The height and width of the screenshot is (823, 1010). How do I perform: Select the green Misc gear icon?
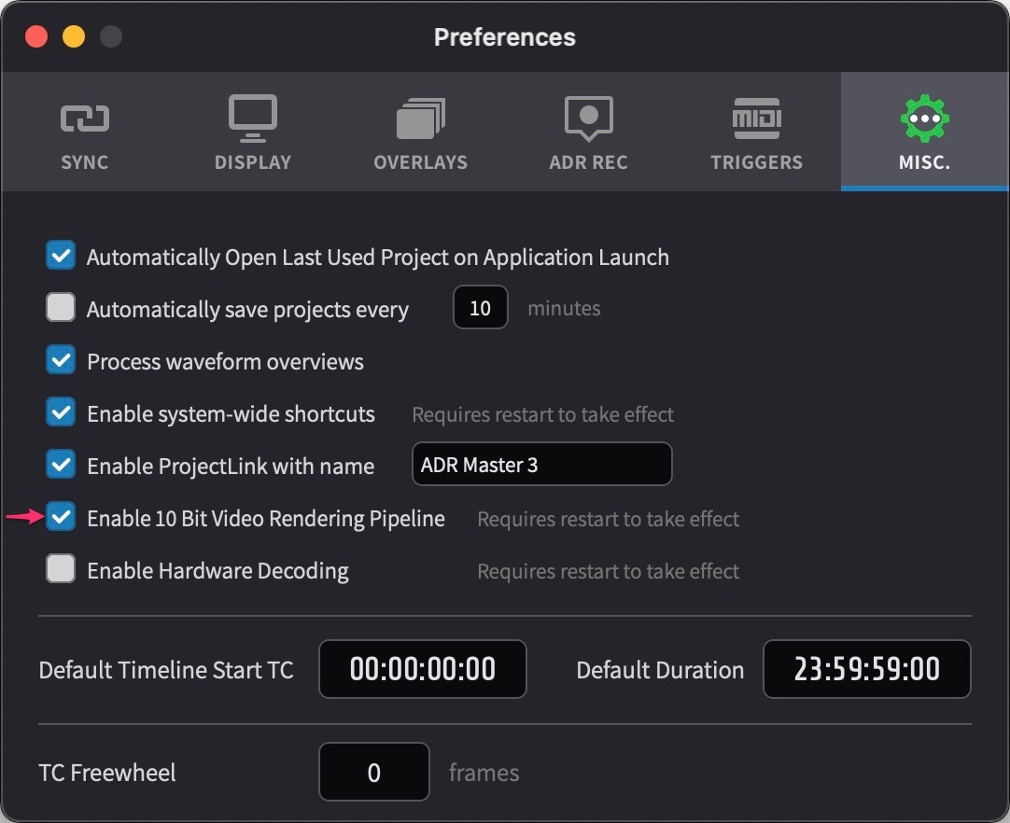coord(924,119)
